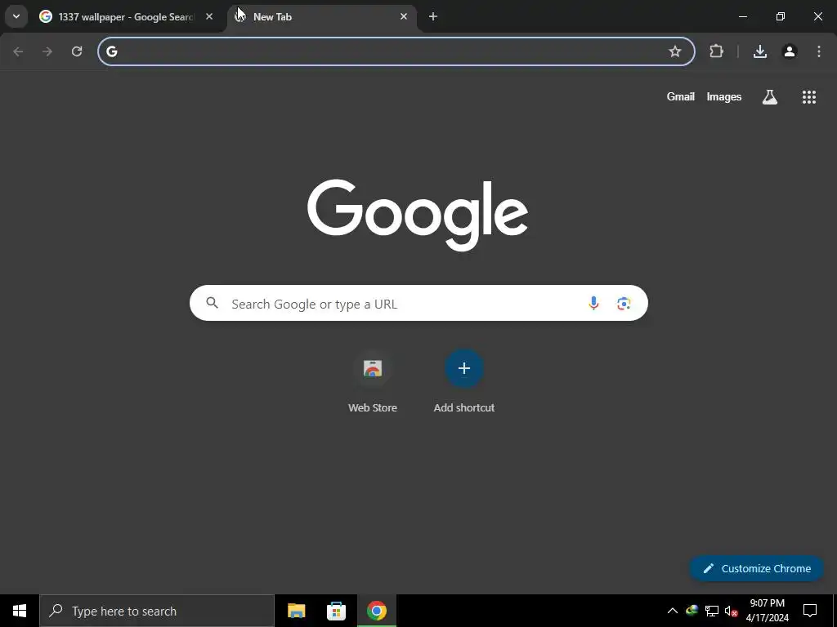The image size is (837, 627).
Task: Minimize the Chrome window
Action: coord(742,16)
